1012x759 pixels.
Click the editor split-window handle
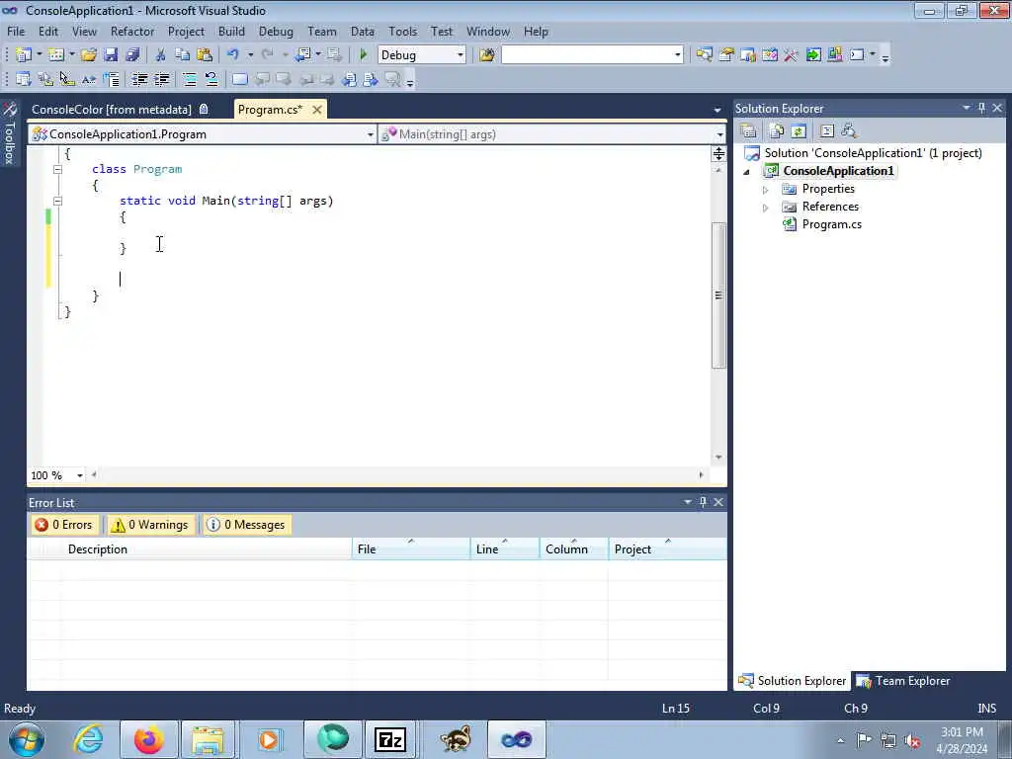tap(718, 153)
